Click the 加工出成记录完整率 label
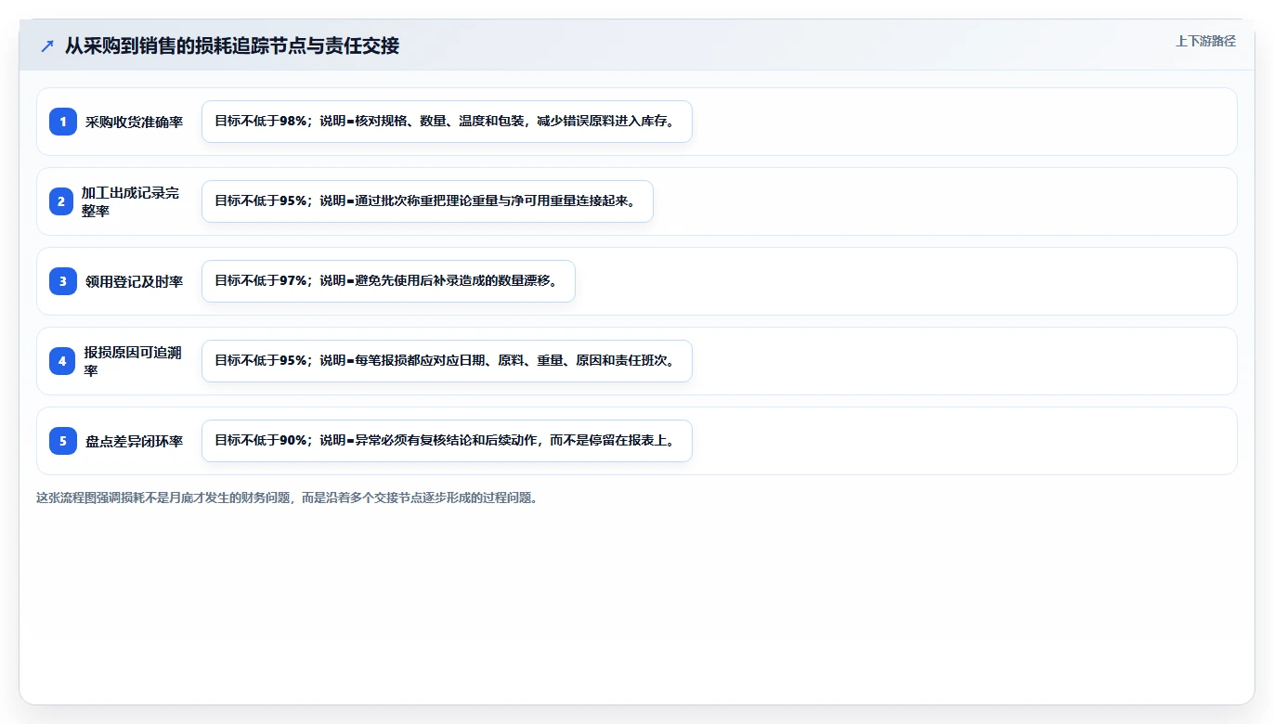This screenshot has height=724, width=1274. (x=131, y=201)
